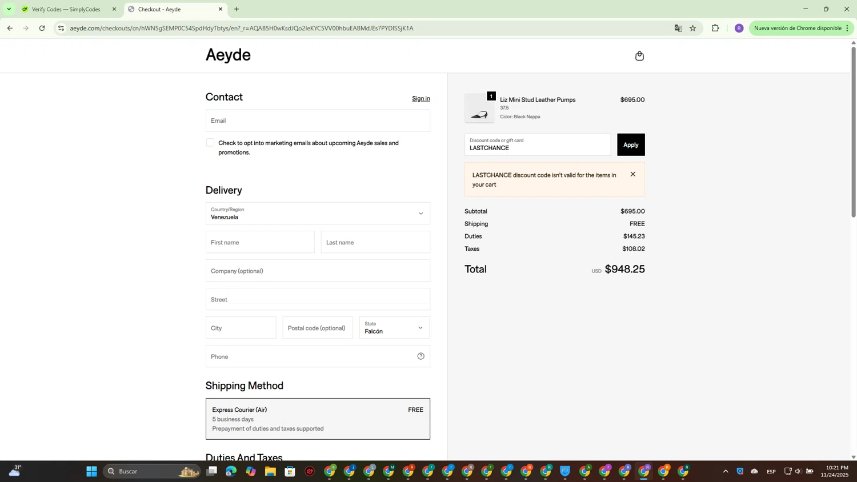857x482 pixels.
Task: Open the shopping bag cart icon
Action: pyautogui.click(x=639, y=56)
